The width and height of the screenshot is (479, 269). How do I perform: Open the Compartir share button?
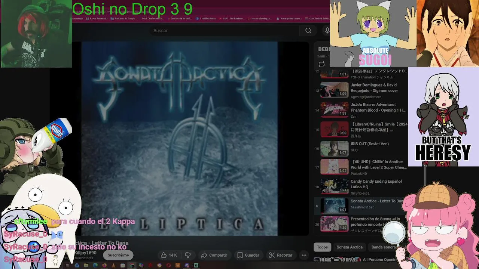point(214,255)
